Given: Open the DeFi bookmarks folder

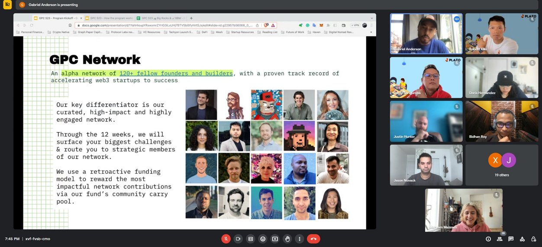Looking at the screenshot, I should point(202,32).
